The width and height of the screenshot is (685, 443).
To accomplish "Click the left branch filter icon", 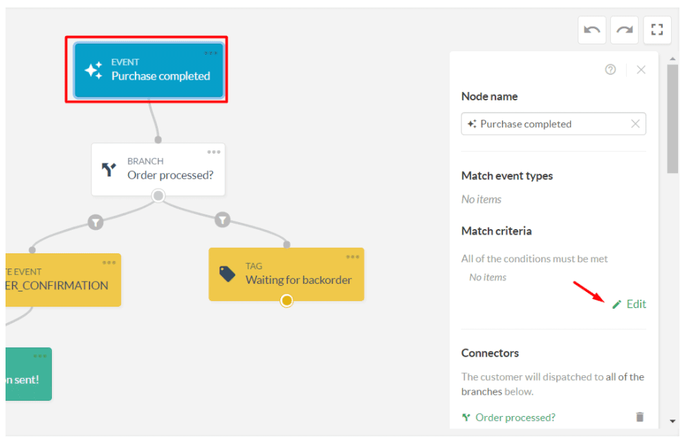I will pyautogui.click(x=95, y=221).
